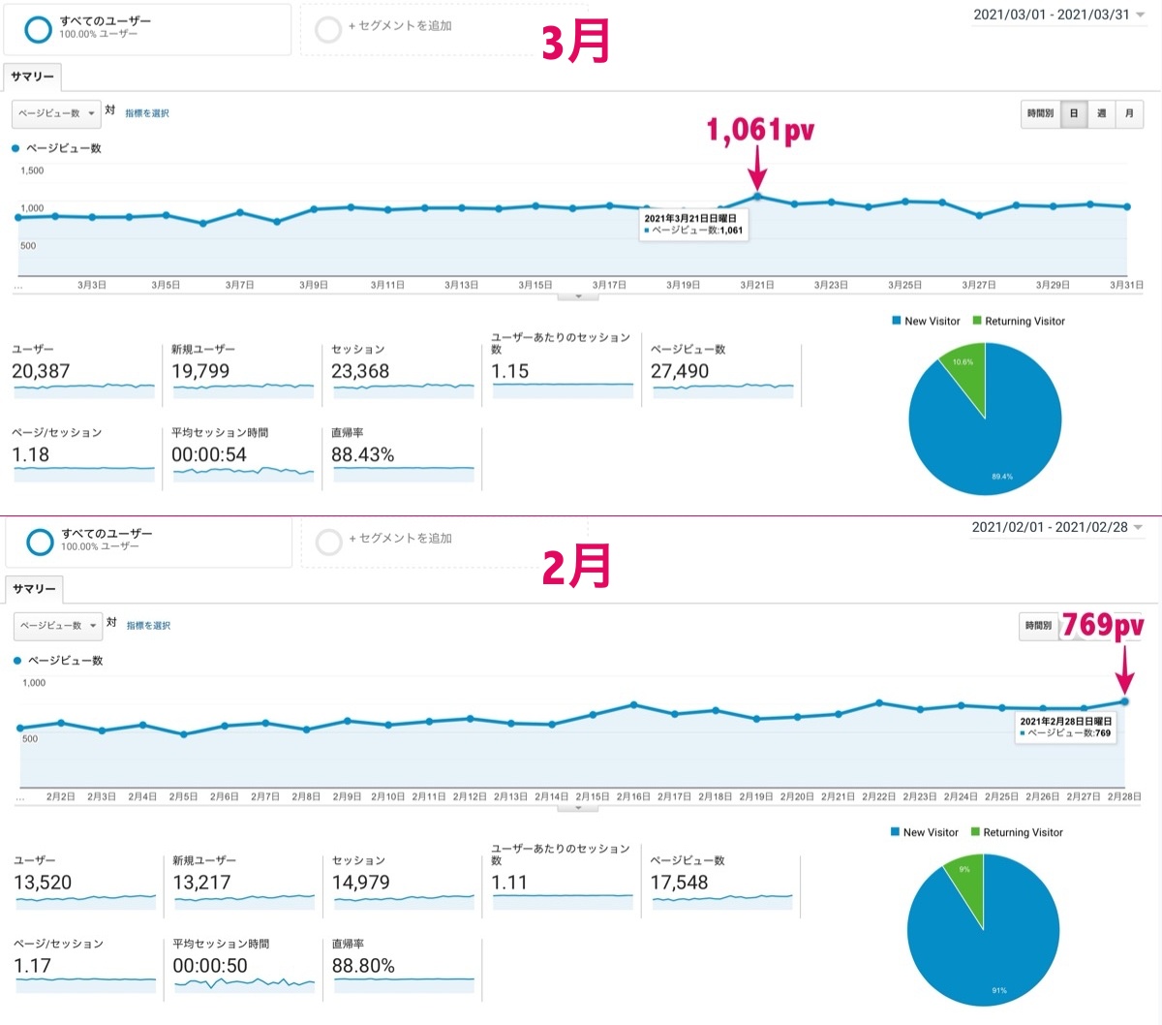Click the 指標を選択 link in the March report

pyautogui.click(x=147, y=113)
